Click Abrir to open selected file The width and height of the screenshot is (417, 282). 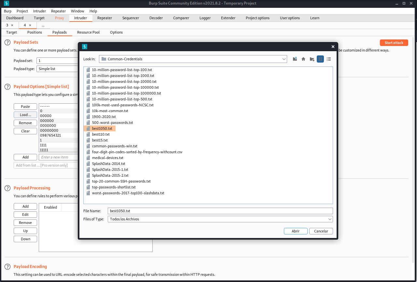tap(296, 231)
